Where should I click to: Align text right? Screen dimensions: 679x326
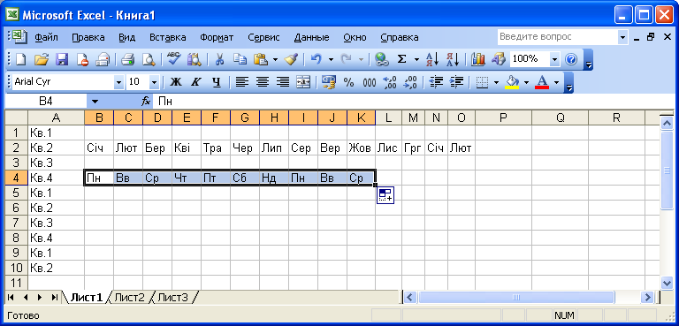(x=283, y=82)
